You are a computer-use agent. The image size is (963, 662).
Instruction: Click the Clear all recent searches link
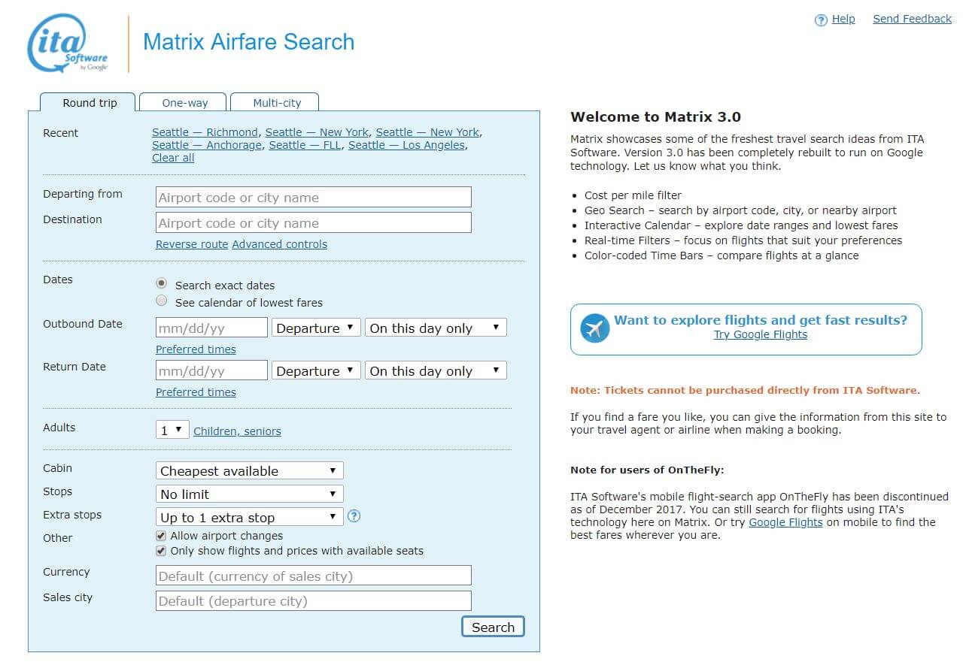coord(173,158)
